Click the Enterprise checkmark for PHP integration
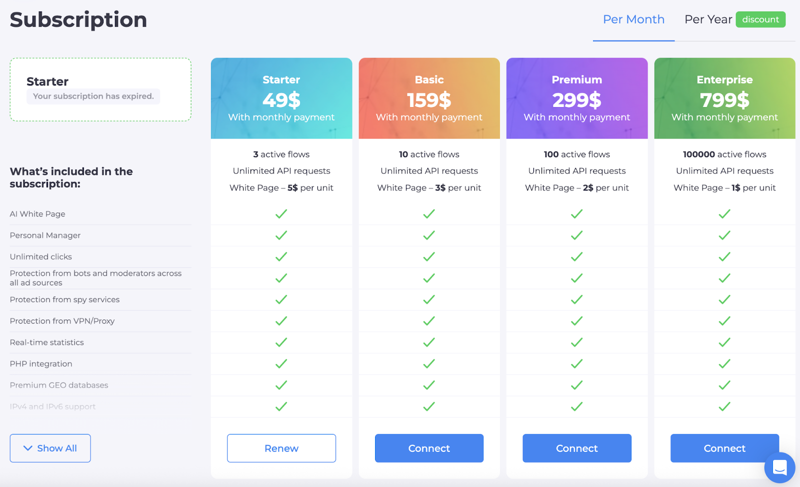 [724, 364]
